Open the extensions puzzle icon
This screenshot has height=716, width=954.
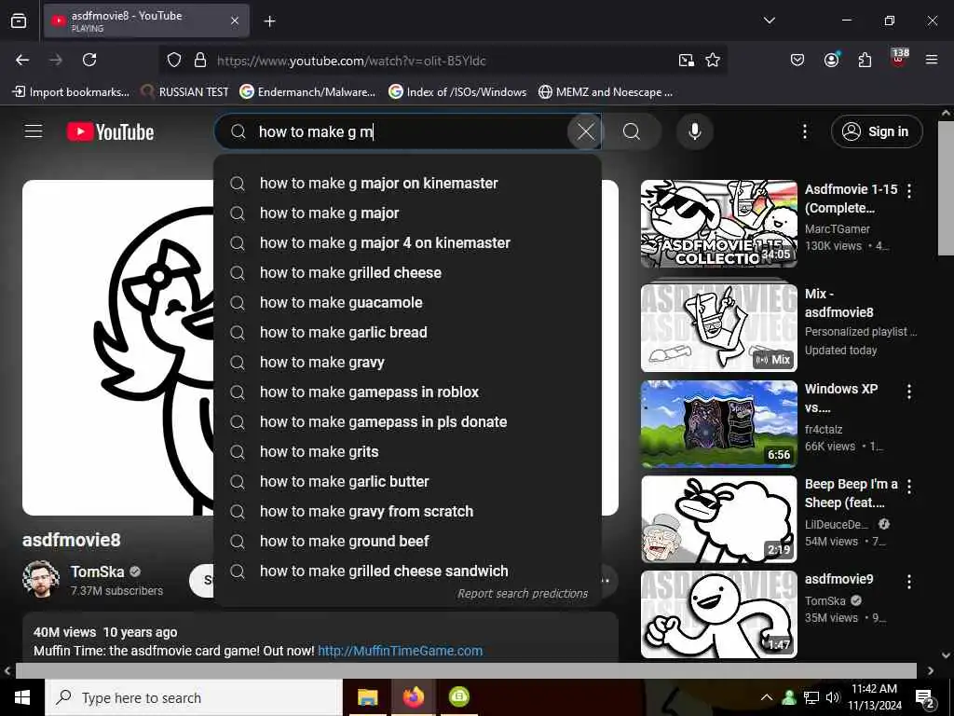tap(865, 60)
